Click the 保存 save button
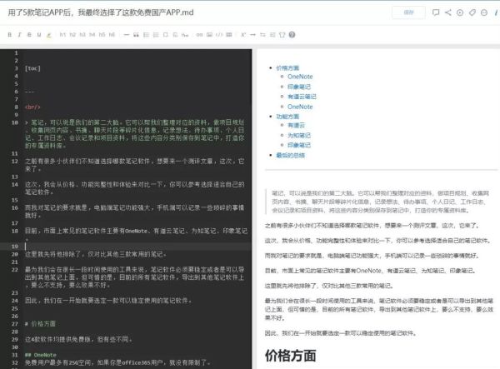500x369 pixels. click(408, 12)
